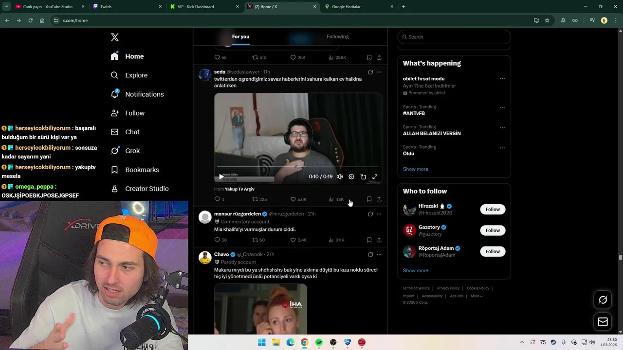The height and width of the screenshot is (350, 623).
Task: Open Spotify from the taskbar
Action: point(319,342)
